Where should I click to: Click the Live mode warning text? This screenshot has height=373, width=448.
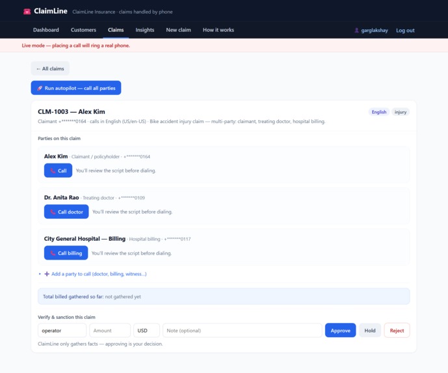coord(75,46)
